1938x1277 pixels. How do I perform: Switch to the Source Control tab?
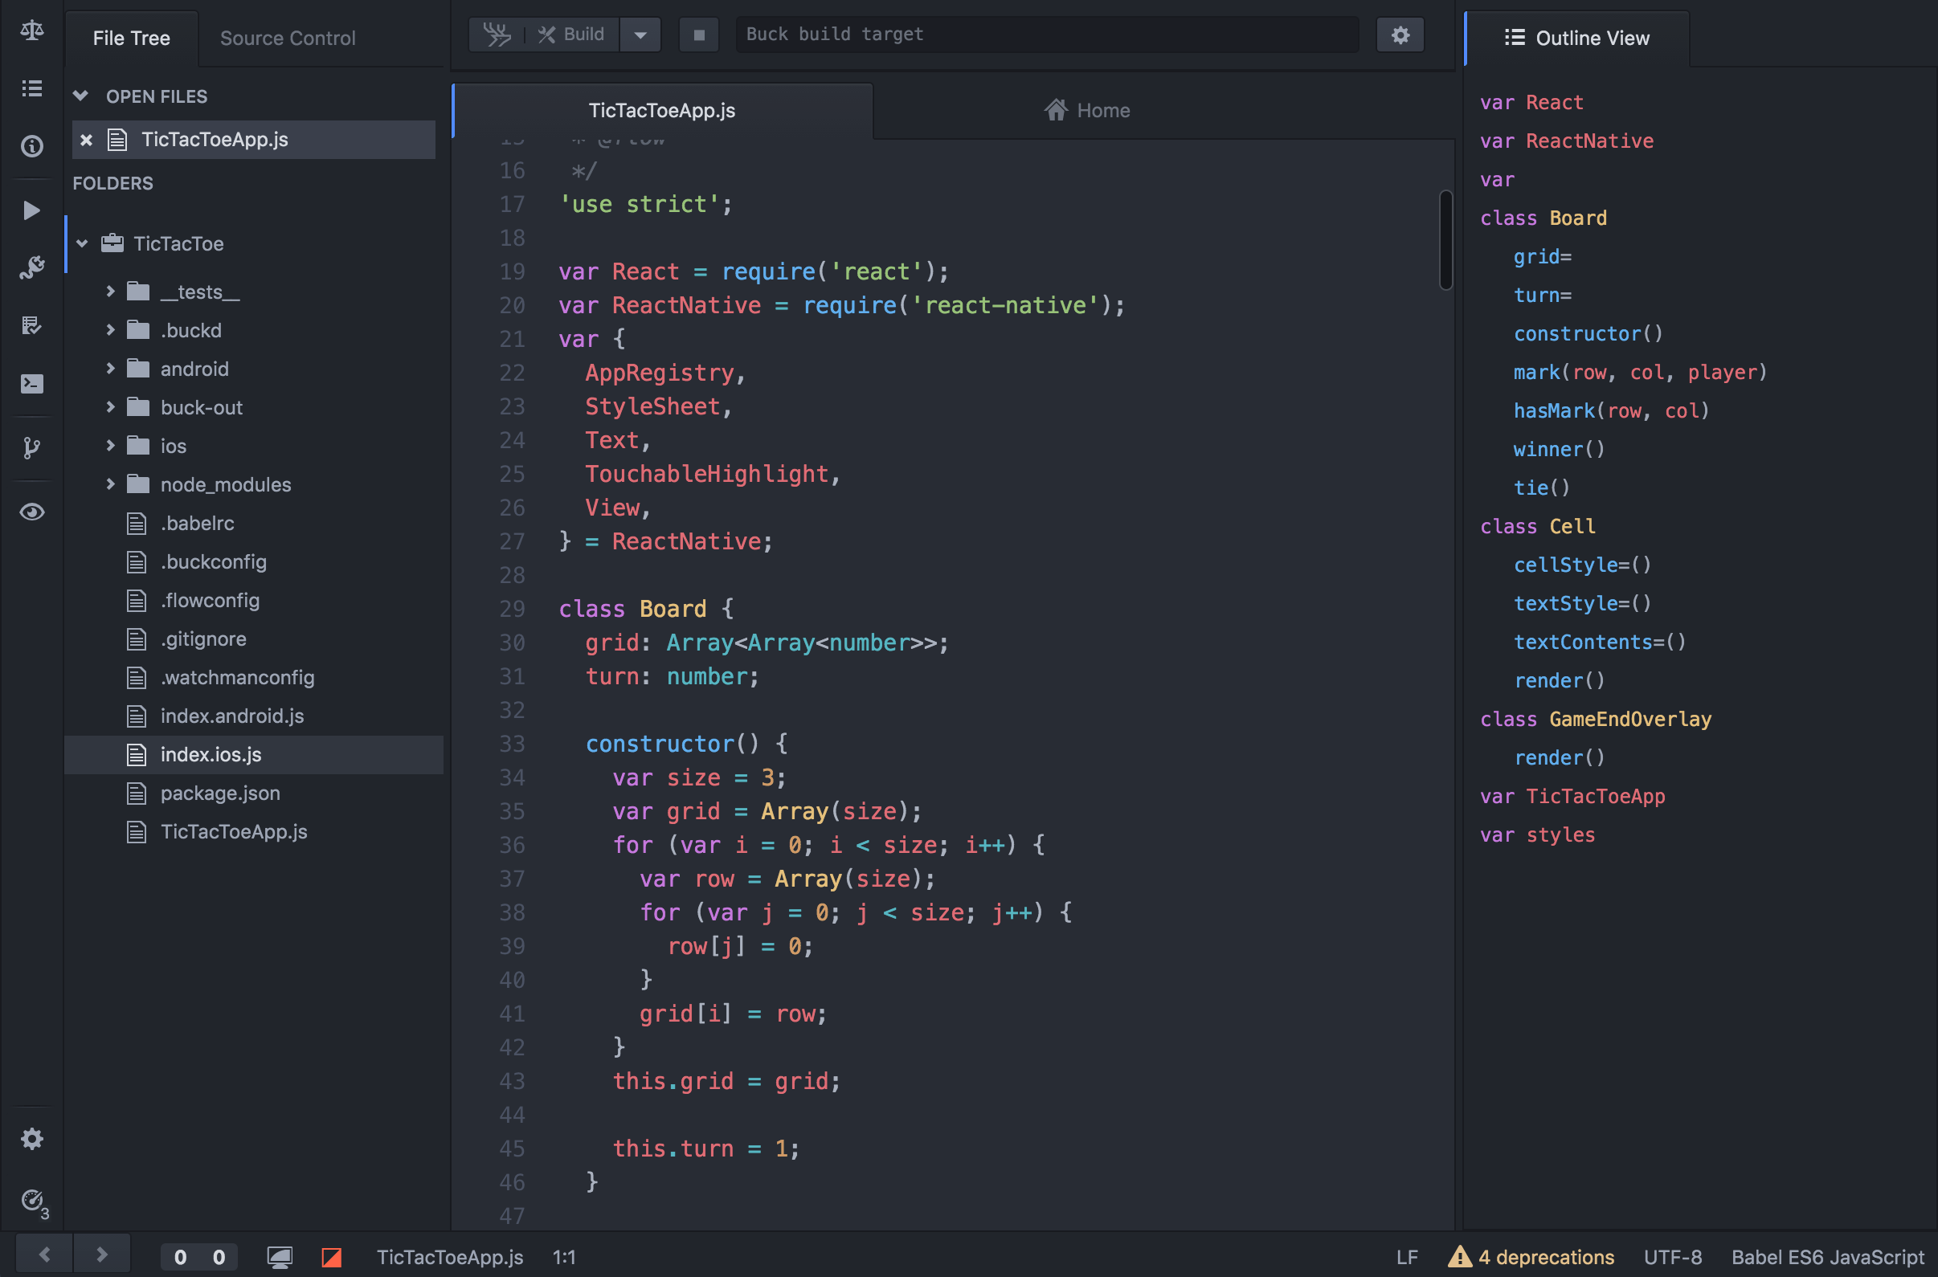pos(288,39)
